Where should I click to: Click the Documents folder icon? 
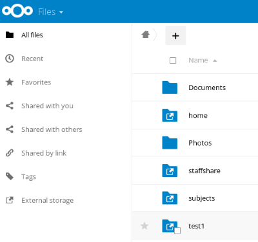pyautogui.click(x=170, y=88)
